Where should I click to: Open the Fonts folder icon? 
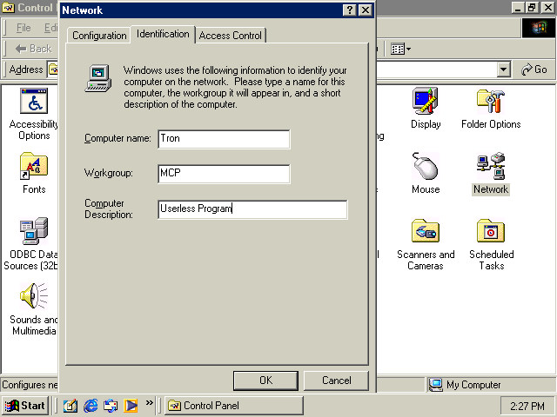coord(34,166)
